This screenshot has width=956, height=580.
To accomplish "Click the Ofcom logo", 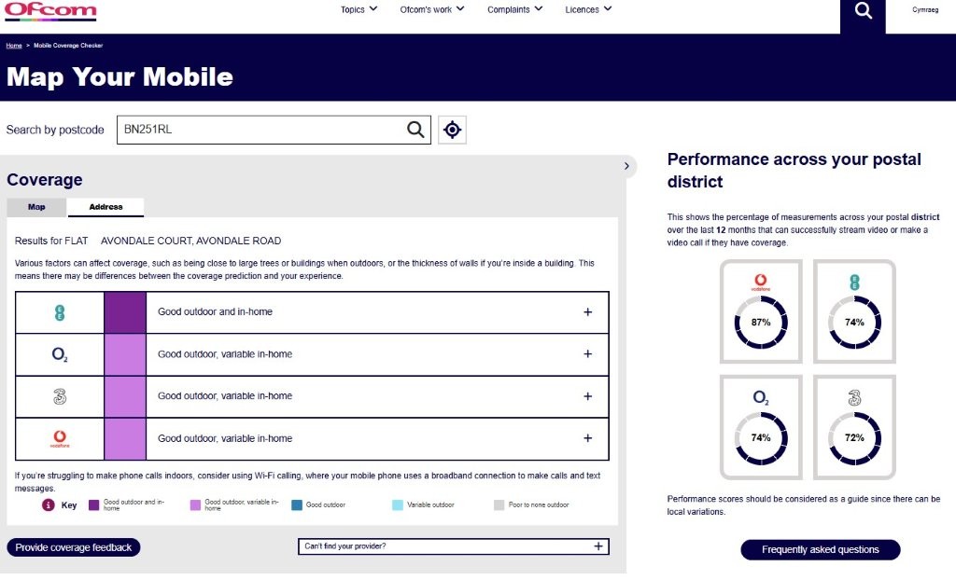I will [50, 11].
